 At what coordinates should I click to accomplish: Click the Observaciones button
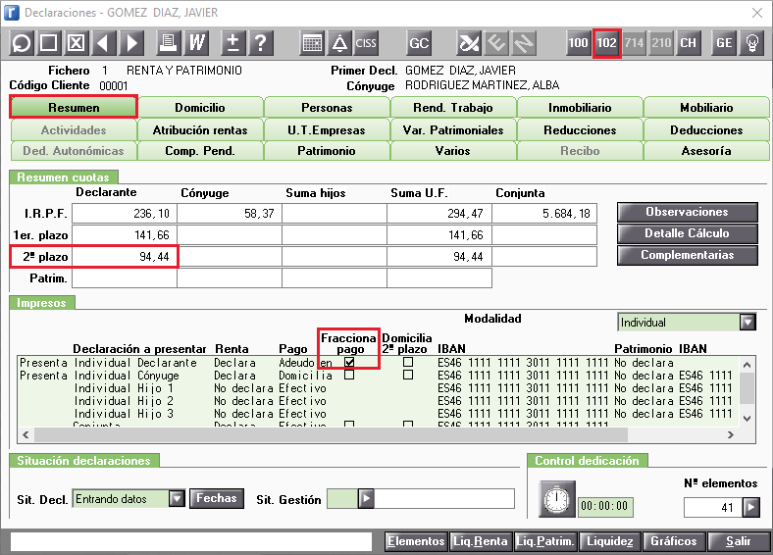(688, 212)
